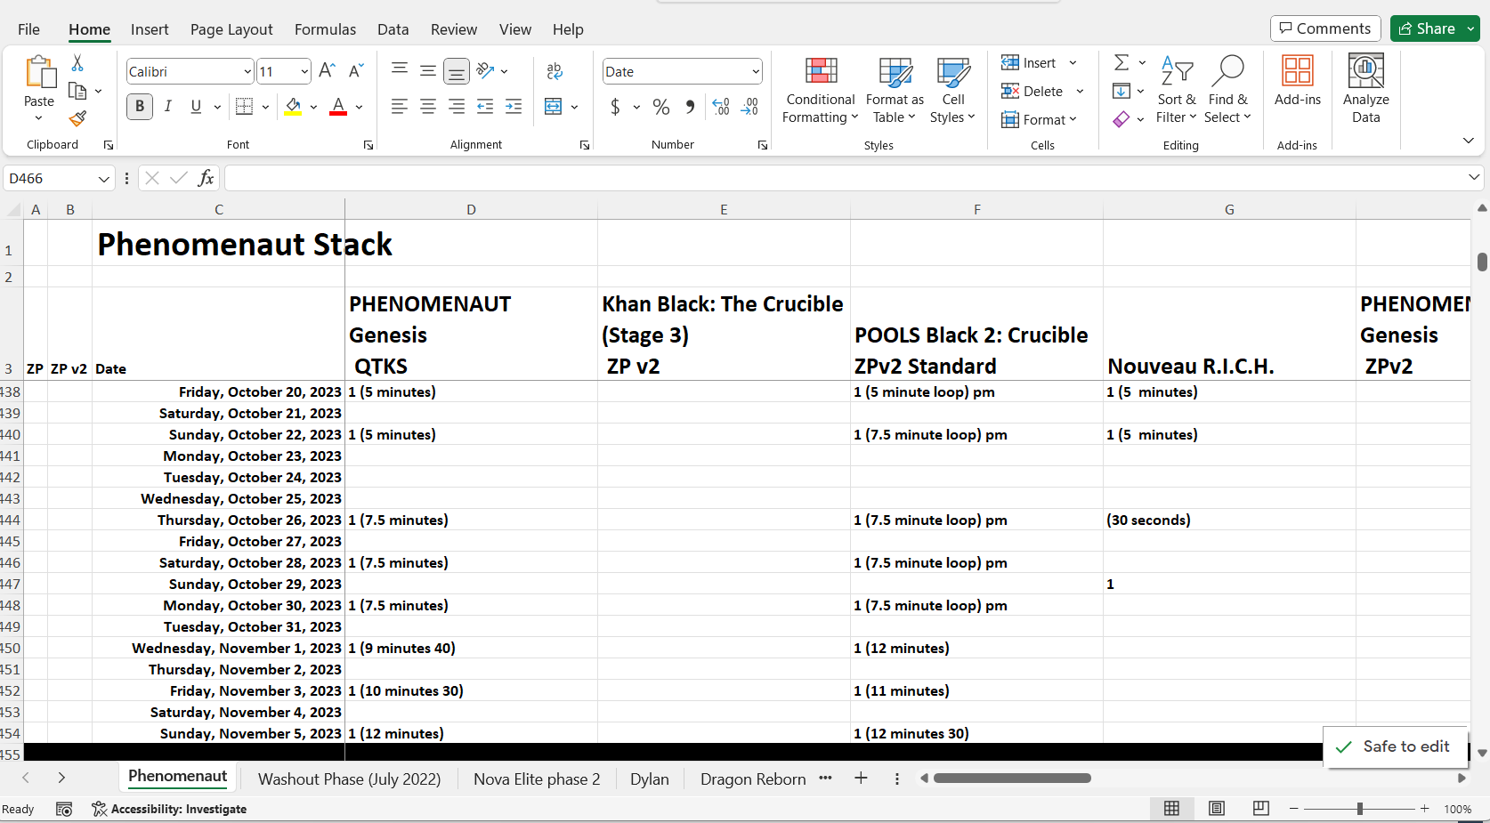
Task: Apply Percent Style
Action: click(x=660, y=107)
